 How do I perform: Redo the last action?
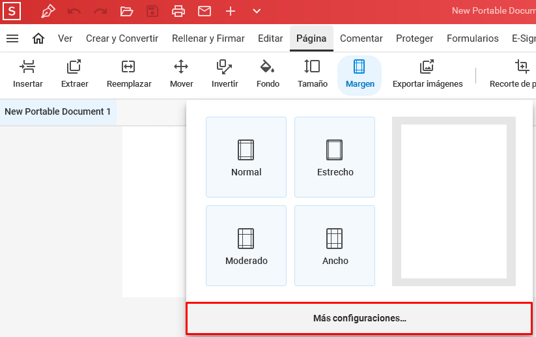tap(100, 11)
